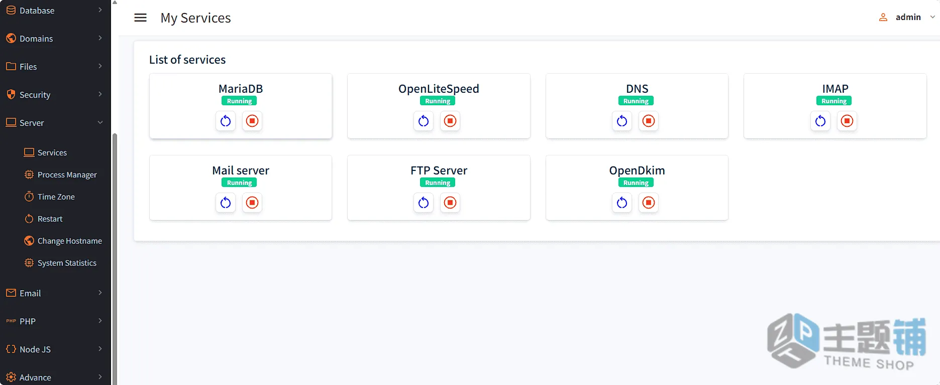940x385 pixels.
Task: Click the PHP sidebar icon
Action: coord(11,321)
